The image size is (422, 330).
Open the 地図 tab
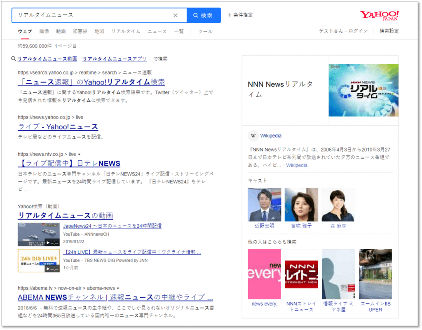pos(99,31)
